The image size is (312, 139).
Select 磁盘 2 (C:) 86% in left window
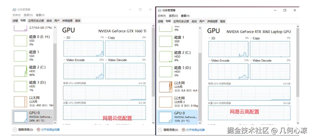32,71
